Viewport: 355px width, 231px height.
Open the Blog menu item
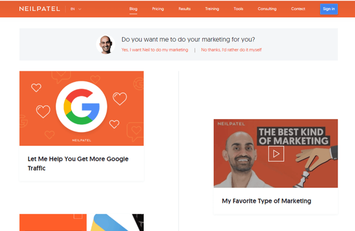pos(133,9)
